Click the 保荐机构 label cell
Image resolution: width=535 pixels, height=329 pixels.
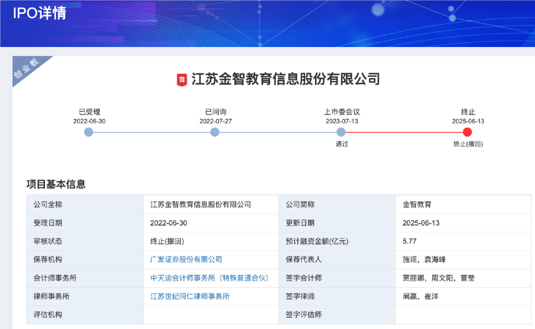click(x=85, y=260)
